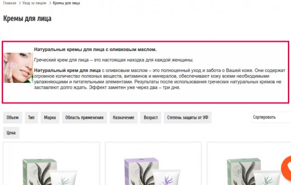Viewport: 291px width, 185px height.
Task: Open the Марка brand filter
Action: [x=50, y=118]
